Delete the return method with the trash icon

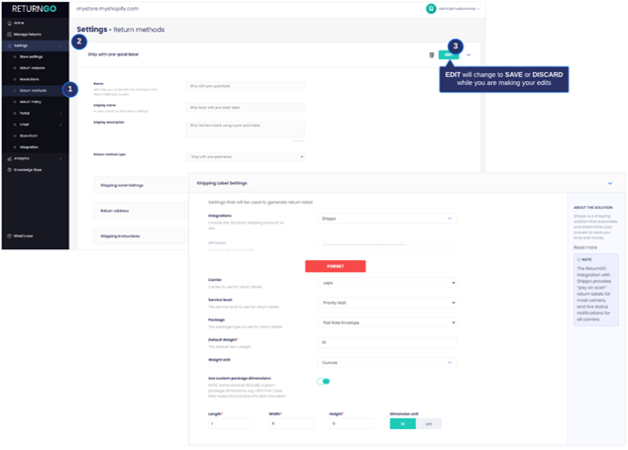click(432, 55)
